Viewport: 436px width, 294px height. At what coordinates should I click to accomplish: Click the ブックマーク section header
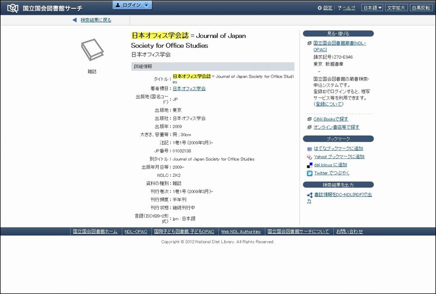[x=338, y=139]
